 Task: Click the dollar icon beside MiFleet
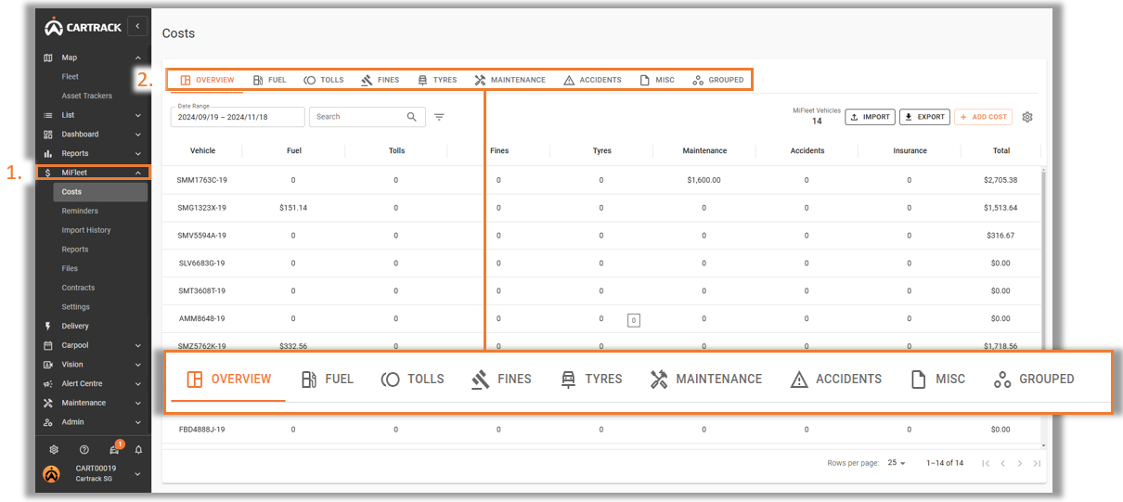click(48, 173)
